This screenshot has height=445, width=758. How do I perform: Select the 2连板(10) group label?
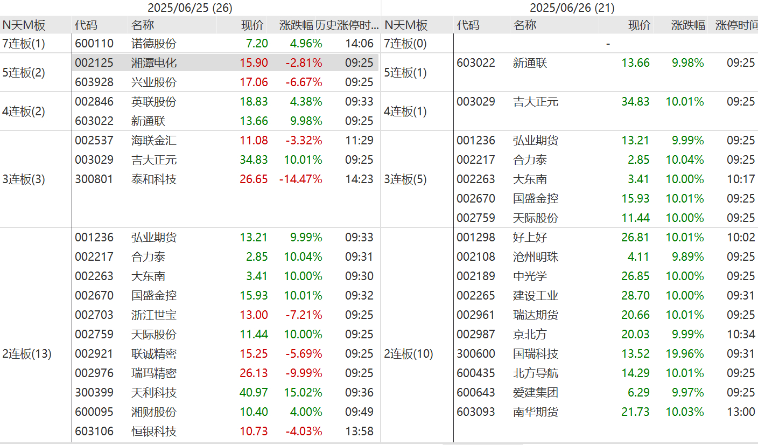[x=409, y=354]
